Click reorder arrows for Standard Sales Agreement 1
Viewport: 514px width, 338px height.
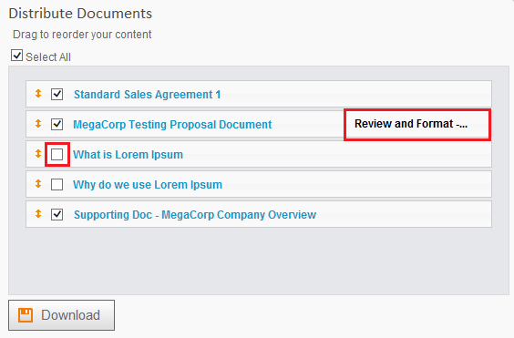click(x=38, y=94)
